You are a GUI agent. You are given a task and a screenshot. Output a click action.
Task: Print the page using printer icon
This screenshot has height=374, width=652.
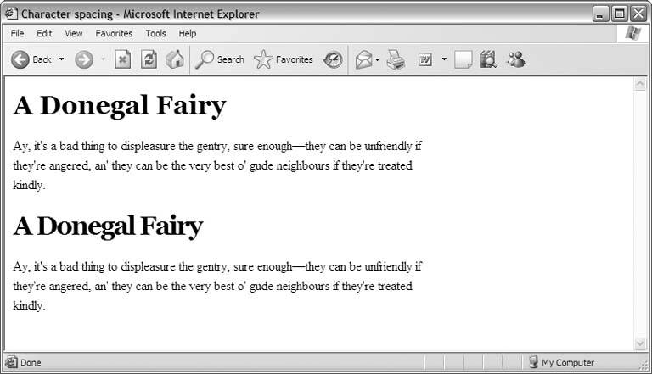[x=396, y=59]
